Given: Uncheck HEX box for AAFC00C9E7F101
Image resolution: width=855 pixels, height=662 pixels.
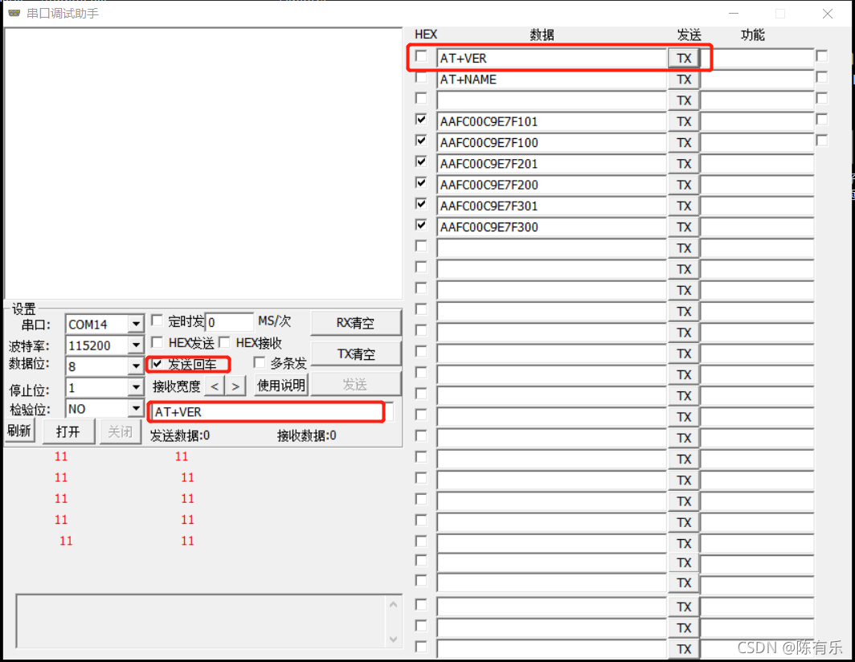Looking at the screenshot, I should pyautogui.click(x=421, y=120).
